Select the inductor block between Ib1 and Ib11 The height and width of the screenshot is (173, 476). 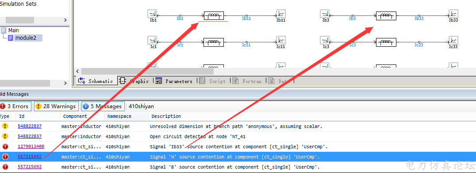213,15
